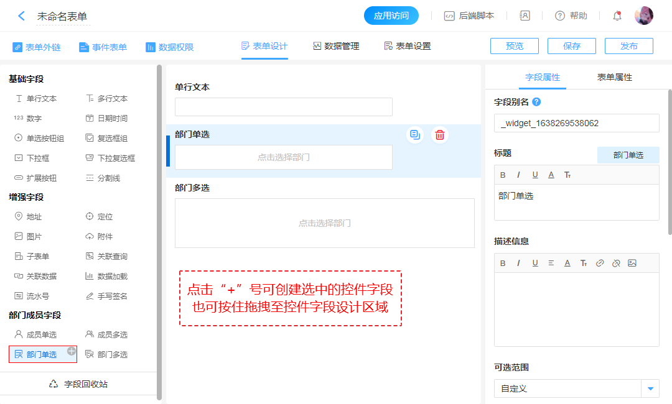
Task: Expand the 可选范围 dropdown arrow
Action: pos(650,388)
